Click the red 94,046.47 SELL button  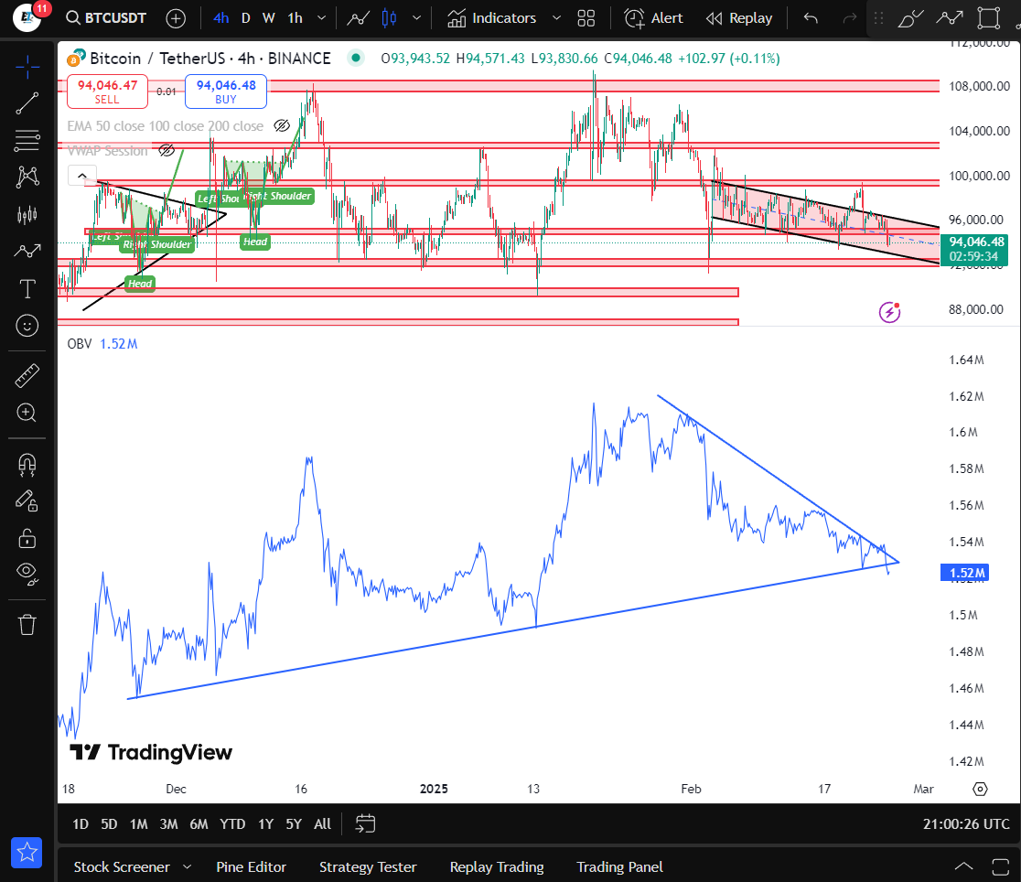pyautogui.click(x=107, y=91)
